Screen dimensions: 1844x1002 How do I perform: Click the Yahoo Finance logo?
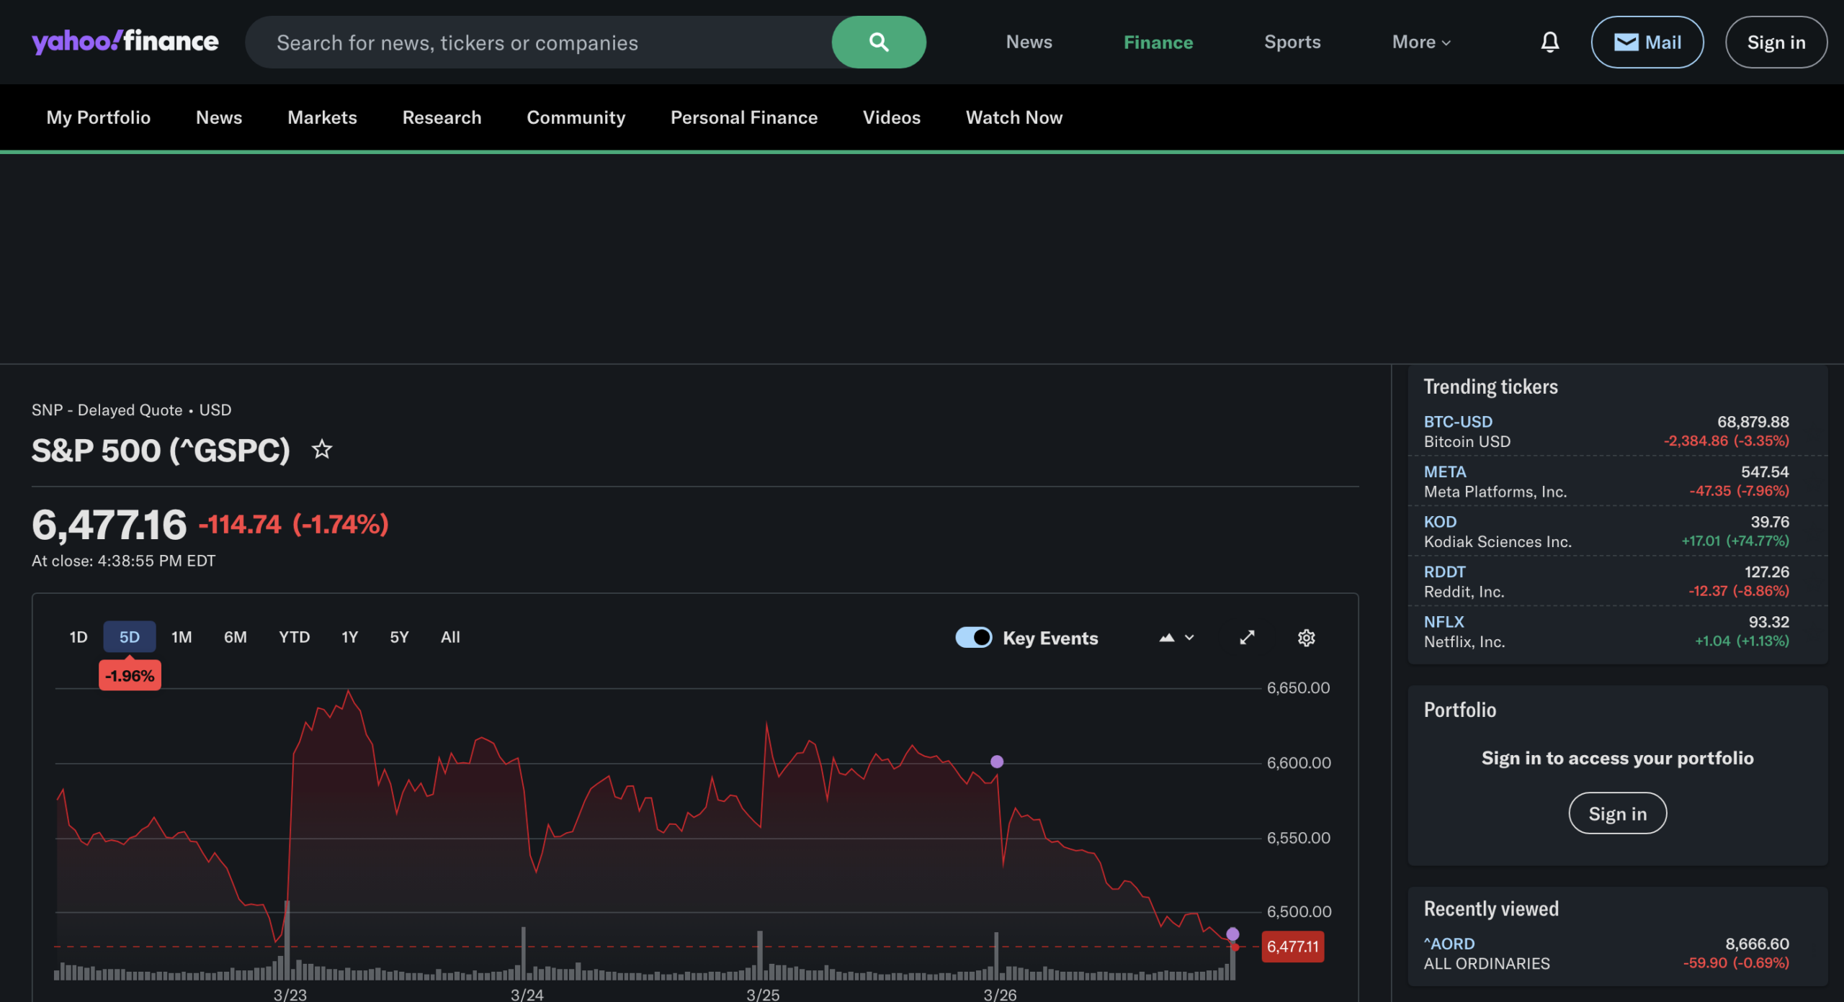[x=125, y=42]
